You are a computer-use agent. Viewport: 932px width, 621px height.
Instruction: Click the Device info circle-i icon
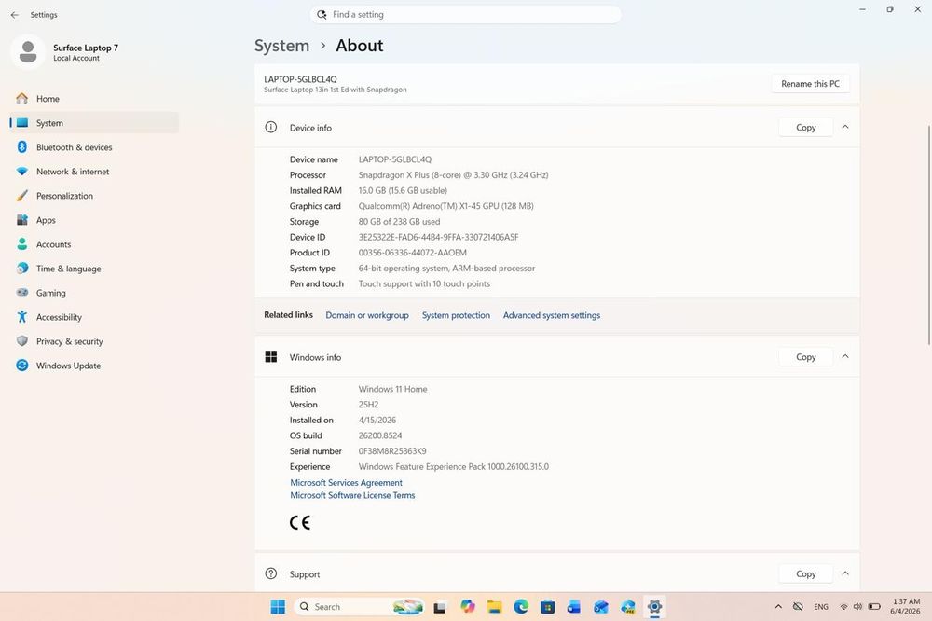pyautogui.click(x=270, y=128)
